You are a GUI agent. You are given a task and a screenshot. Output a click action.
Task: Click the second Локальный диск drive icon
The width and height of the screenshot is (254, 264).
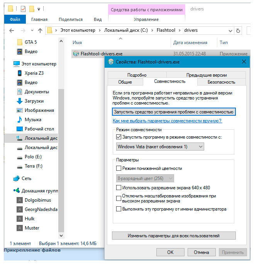click(20, 148)
